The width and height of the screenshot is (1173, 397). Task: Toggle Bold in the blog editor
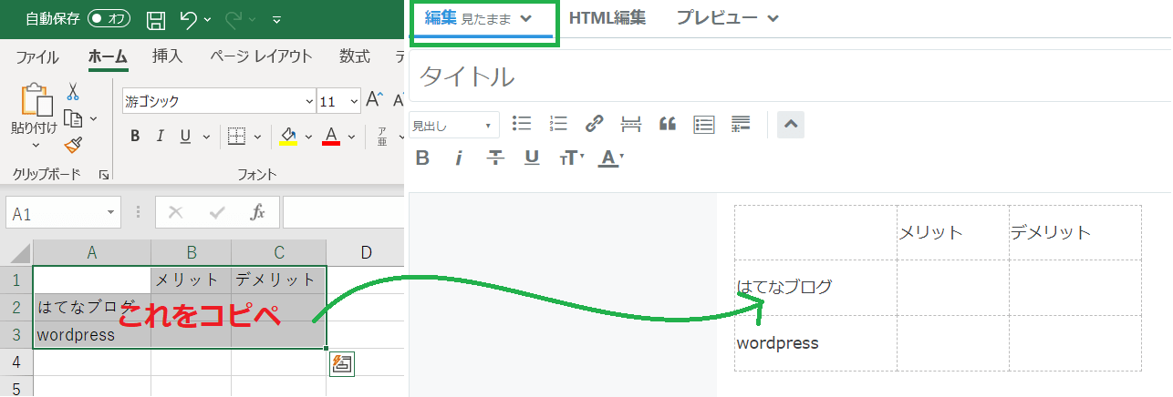coord(422,158)
